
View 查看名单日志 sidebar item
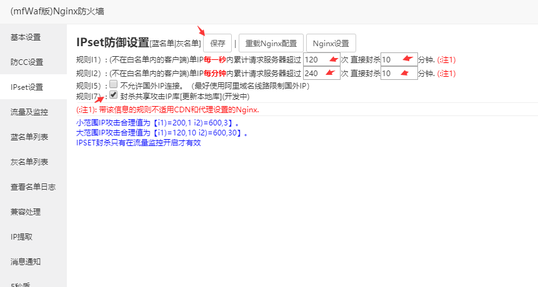click(x=33, y=187)
